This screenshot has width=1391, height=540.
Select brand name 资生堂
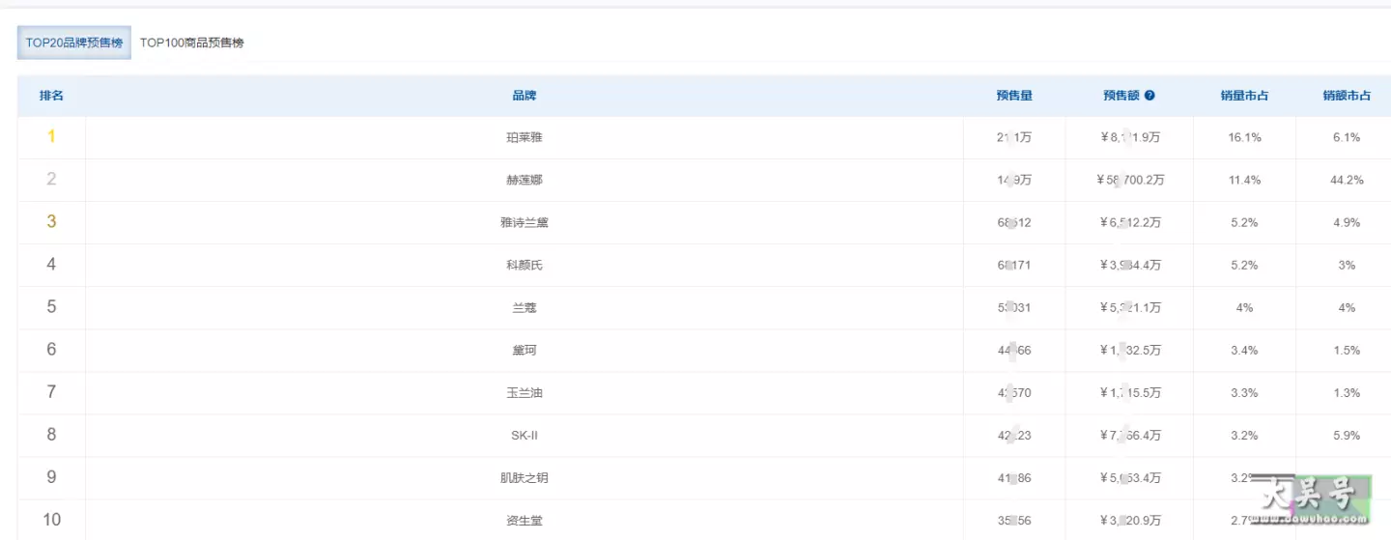[x=525, y=521]
